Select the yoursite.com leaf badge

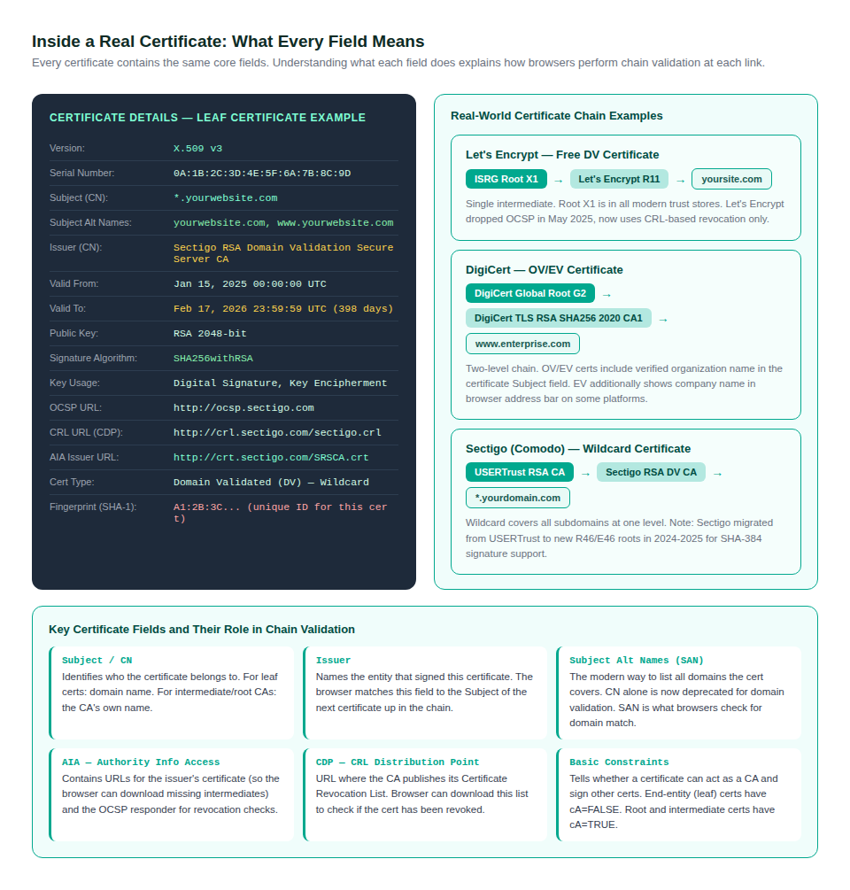(731, 179)
